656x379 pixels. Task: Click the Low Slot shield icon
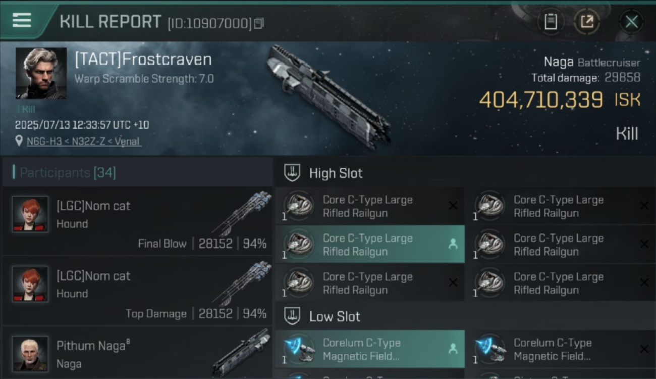coord(293,316)
